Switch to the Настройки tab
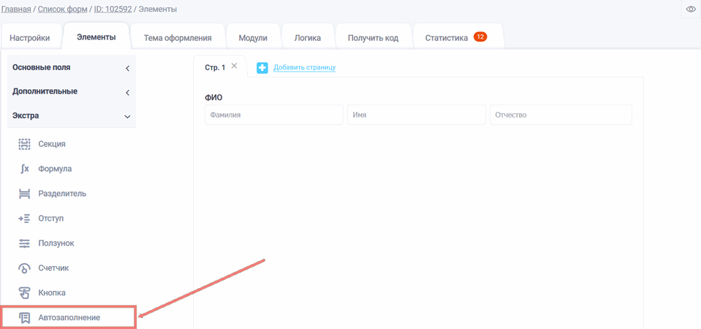Screen dimensions: 701x329 (x=30, y=38)
